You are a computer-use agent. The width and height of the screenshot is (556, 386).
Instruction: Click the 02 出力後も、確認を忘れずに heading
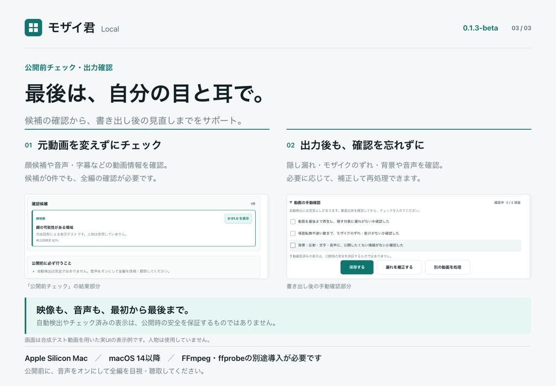[355, 145]
